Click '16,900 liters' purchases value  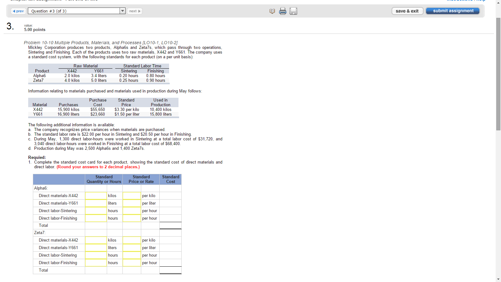pyautogui.click(x=68, y=114)
